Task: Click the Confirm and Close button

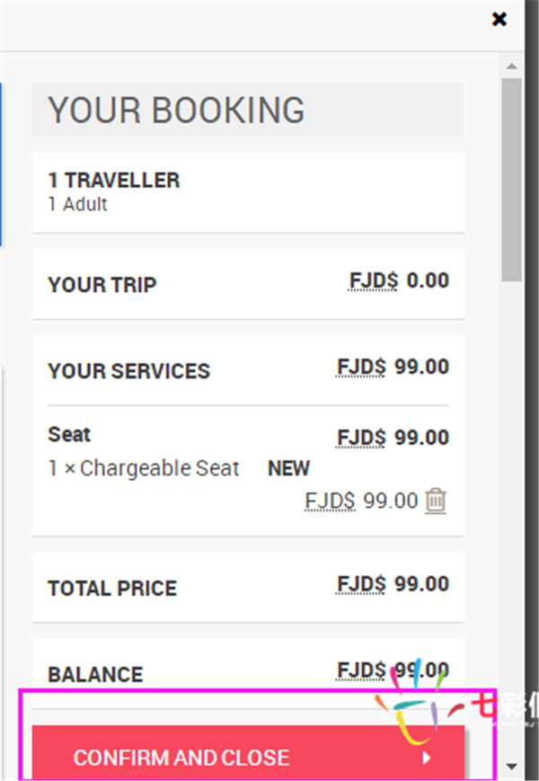Action: tap(248, 753)
